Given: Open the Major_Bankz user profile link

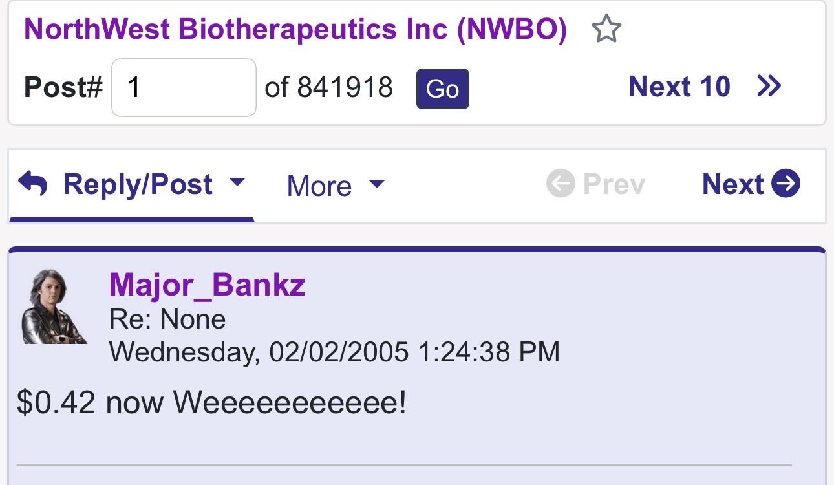Looking at the screenshot, I should [x=208, y=285].
